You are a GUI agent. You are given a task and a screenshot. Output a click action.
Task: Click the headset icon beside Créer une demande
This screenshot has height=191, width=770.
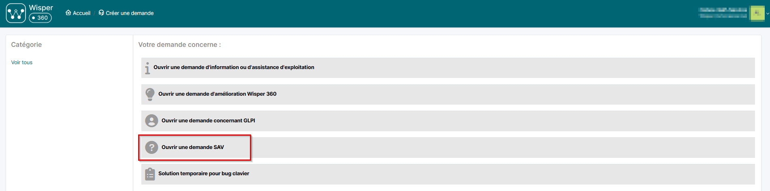click(x=101, y=13)
